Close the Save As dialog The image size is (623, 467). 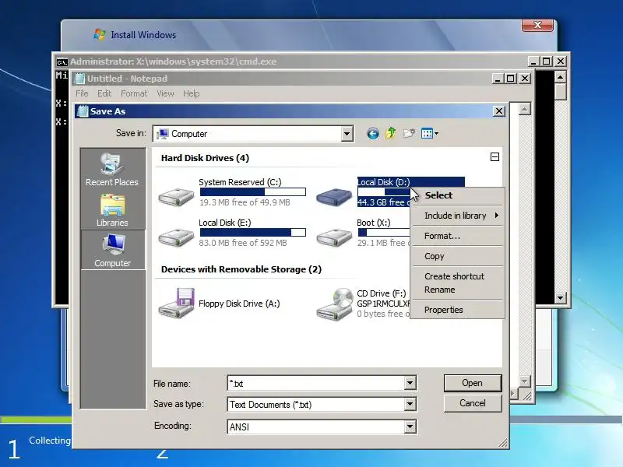(499, 111)
